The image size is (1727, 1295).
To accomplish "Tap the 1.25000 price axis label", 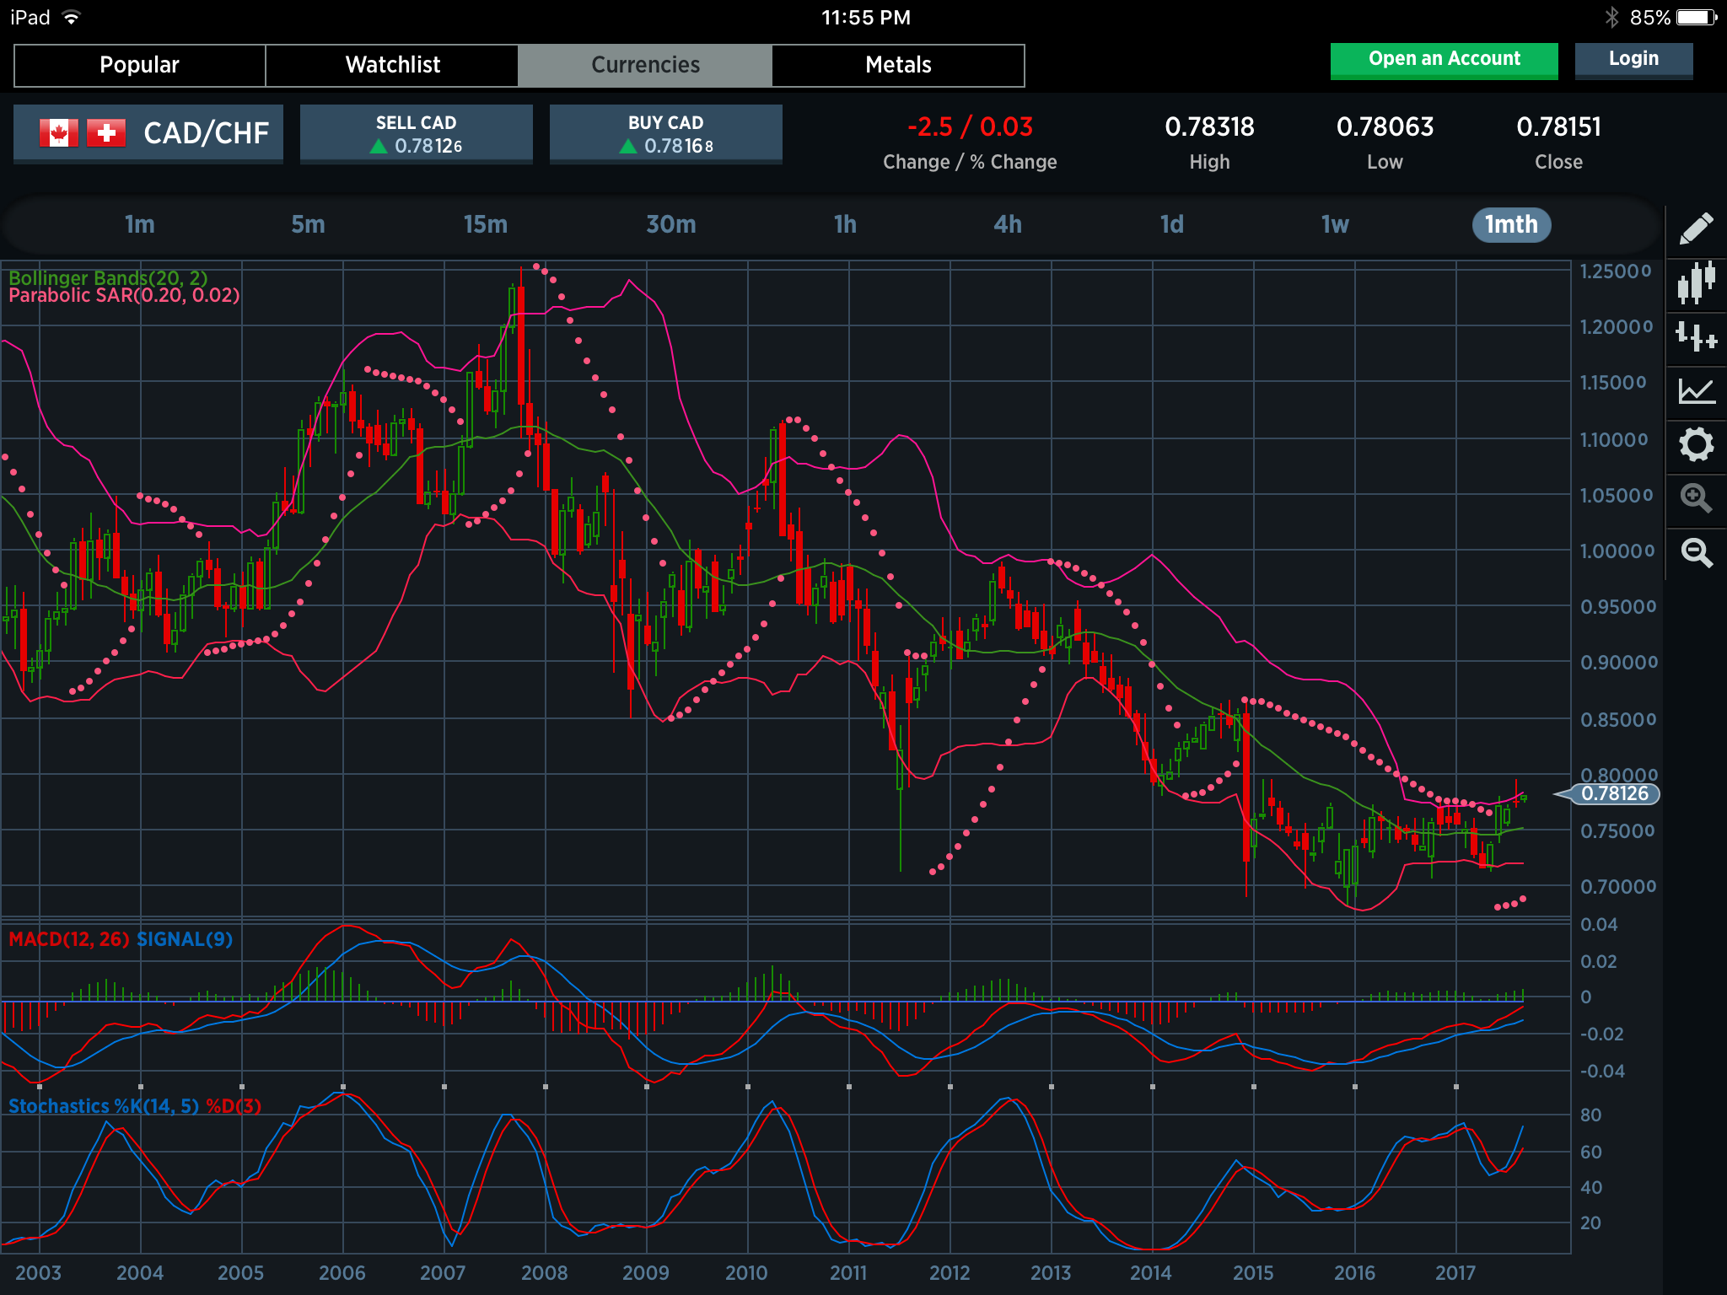I will pyautogui.click(x=1616, y=271).
